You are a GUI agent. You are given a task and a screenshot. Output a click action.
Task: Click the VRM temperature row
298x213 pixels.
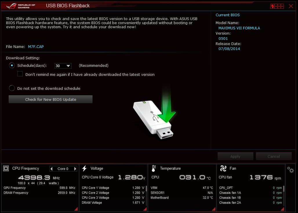point(182,188)
